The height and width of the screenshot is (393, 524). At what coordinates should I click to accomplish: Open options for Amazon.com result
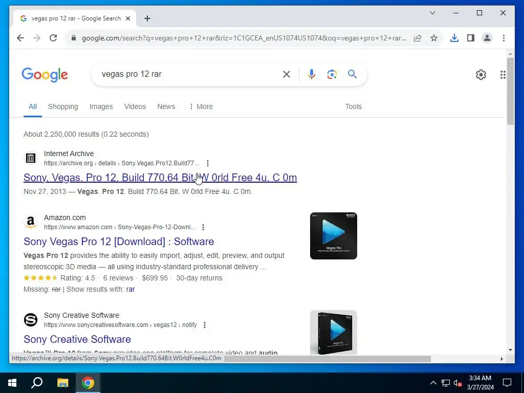pyautogui.click(x=203, y=227)
